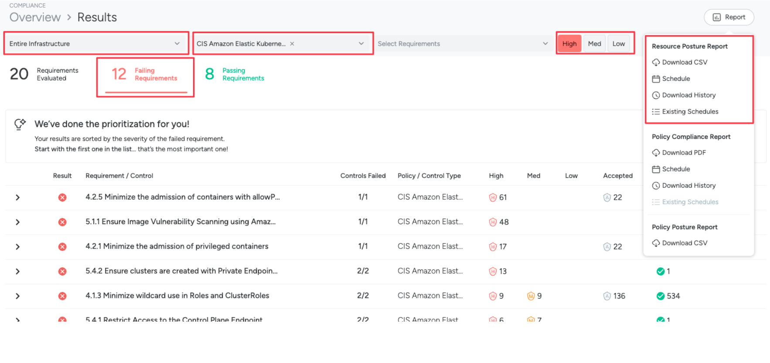
Task: Click green passed check icon in 5.4.2 row
Action: pyautogui.click(x=661, y=272)
